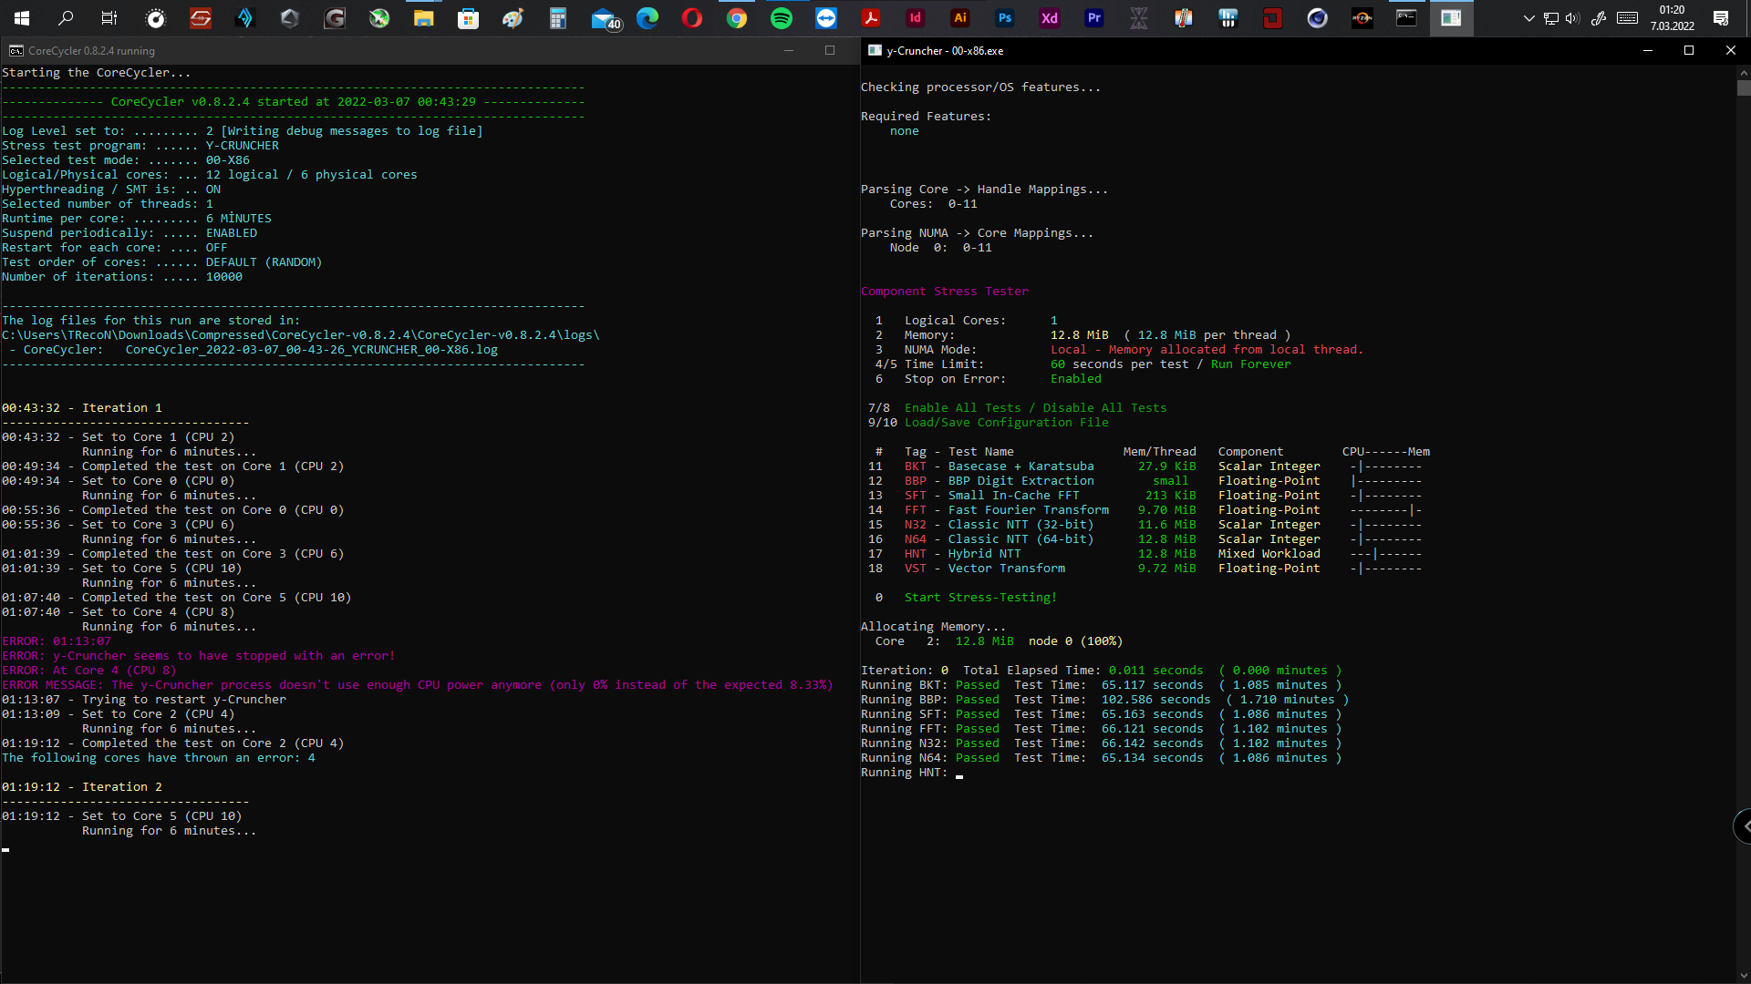Image resolution: width=1751 pixels, height=984 pixels.
Task: Click 'Enable All Tests / Disable All Tests' line
Action: click(1035, 408)
